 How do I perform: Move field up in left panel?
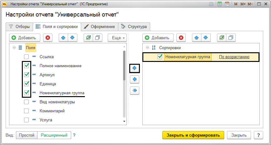point(63,38)
